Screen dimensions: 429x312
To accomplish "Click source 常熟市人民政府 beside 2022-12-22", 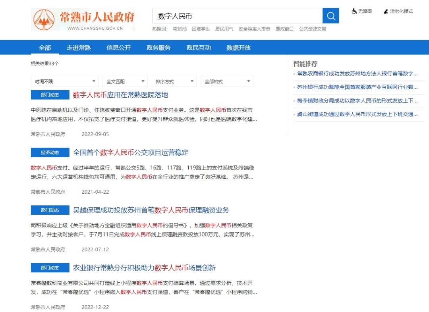I will tap(48, 307).
